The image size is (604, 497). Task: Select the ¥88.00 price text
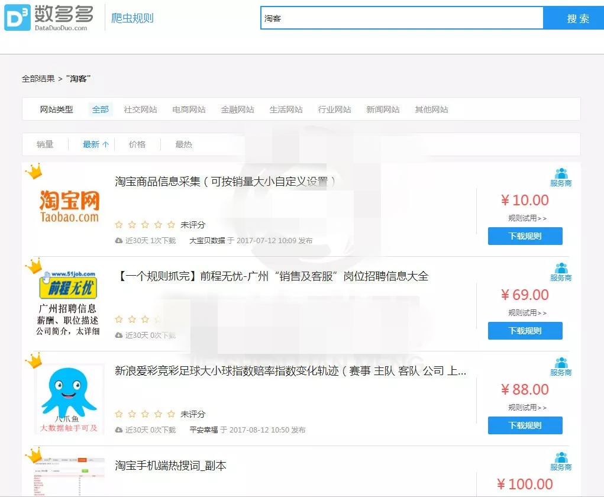tap(525, 390)
